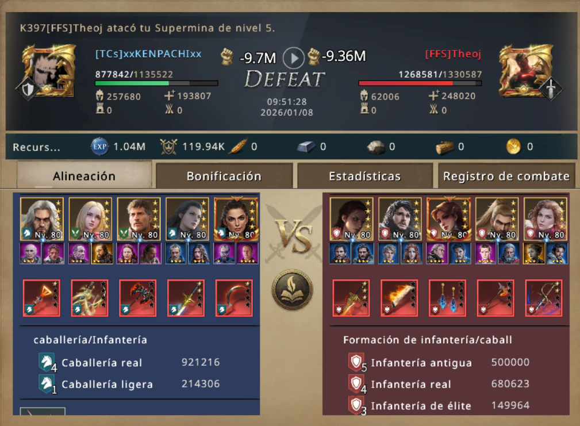Select the bow weapon icon on right

tap(544, 298)
